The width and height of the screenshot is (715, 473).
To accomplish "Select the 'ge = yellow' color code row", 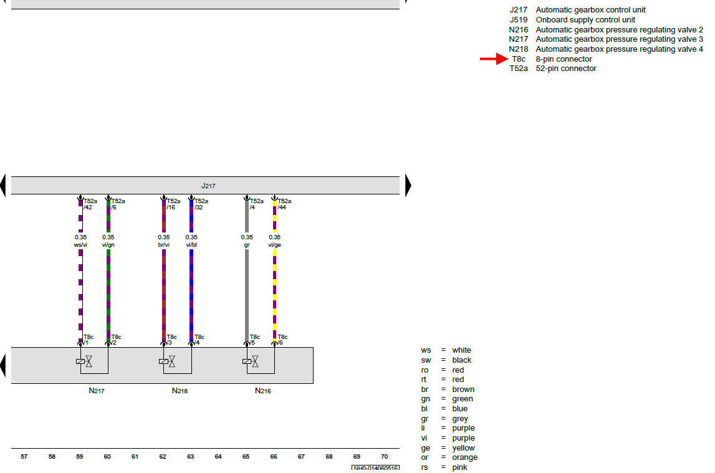I will [x=448, y=448].
